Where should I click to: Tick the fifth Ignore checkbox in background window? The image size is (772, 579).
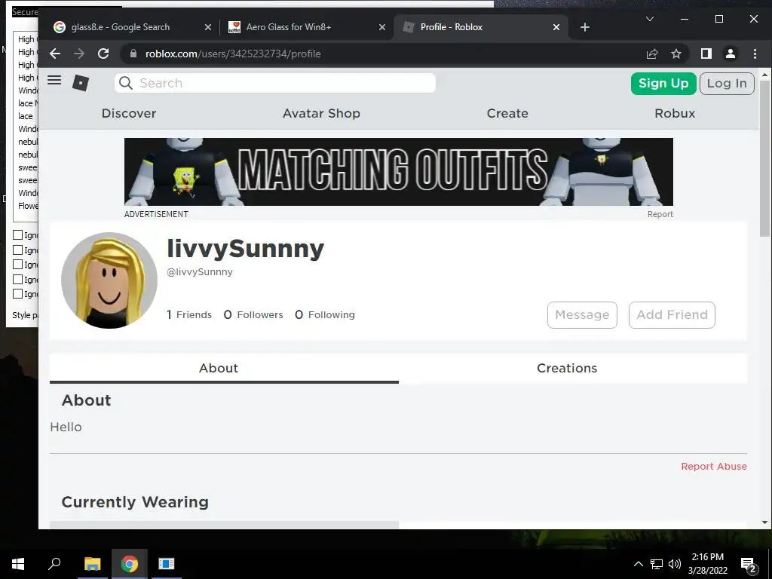click(x=18, y=293)
